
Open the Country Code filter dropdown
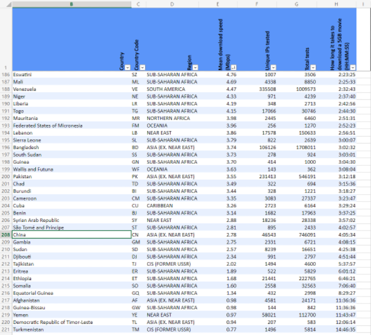[x=141, y=67]
